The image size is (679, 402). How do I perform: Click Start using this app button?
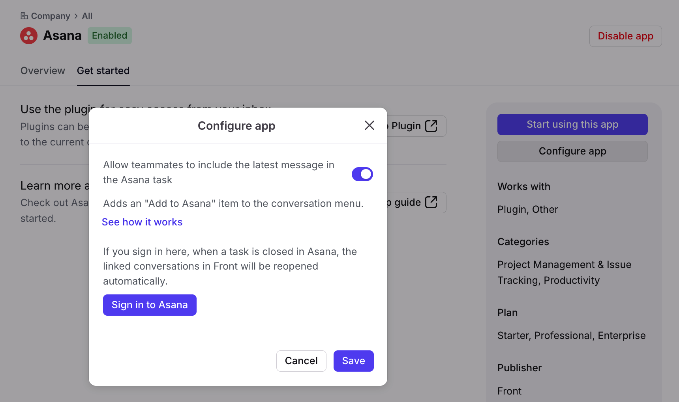pyautogui.click(x=572, y=125)
